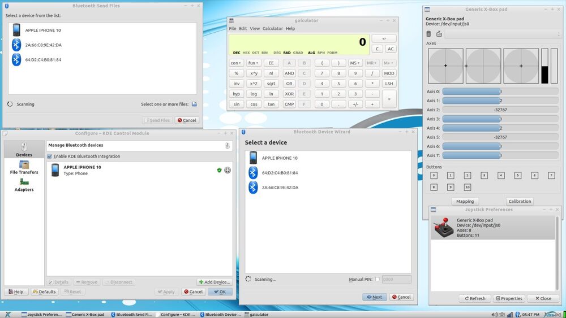Enable the Manual PIN checkbox

(x=377, y=279)
